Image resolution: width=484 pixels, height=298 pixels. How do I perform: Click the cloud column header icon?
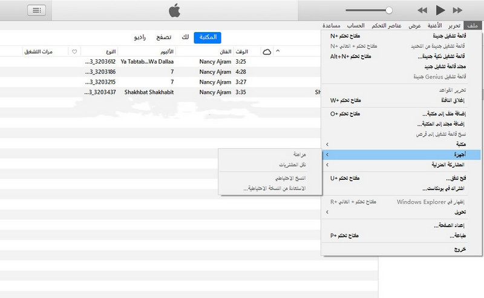[267, 51]
